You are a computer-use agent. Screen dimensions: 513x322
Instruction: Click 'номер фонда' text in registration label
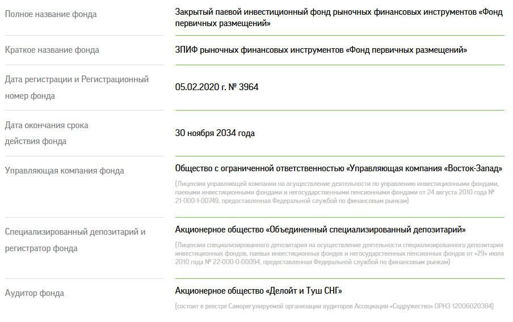coord(30,96)
